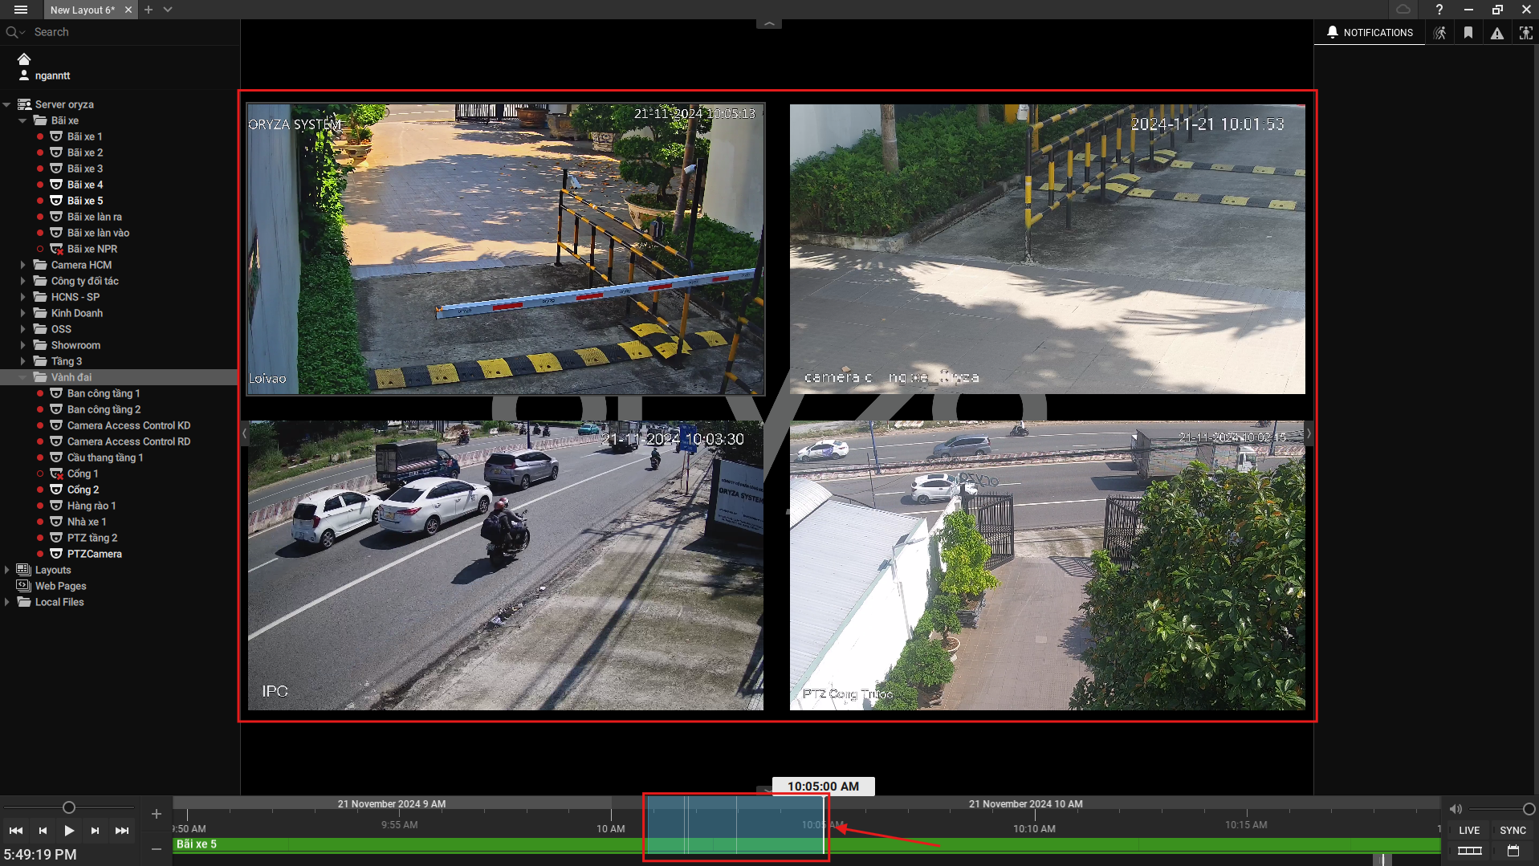Select the Loivao camera view tile

(505, 249)
